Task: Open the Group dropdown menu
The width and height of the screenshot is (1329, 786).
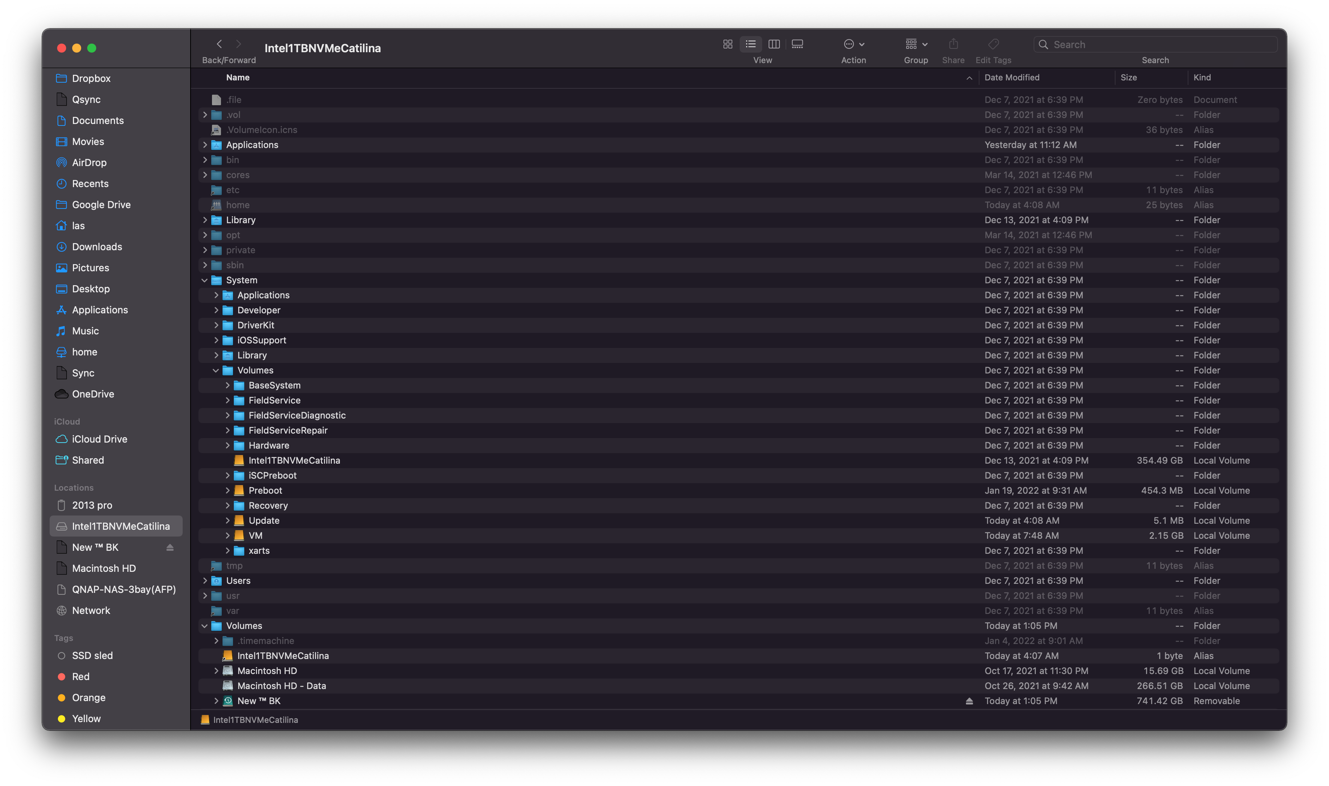Action: (916, 44)
